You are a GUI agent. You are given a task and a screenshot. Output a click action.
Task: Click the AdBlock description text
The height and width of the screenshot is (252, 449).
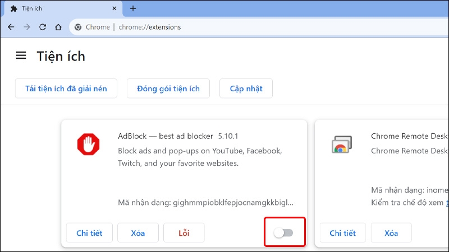(200, 157)
